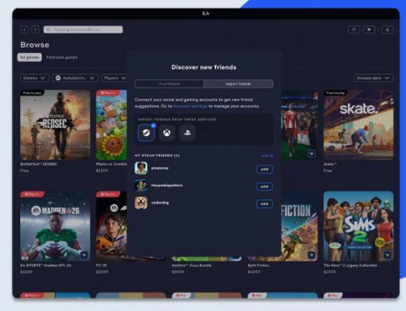Viewport: 406px width, 311px height.
Task: Add Split Fiction to cart icon
Action: click(x=312, y=255)
